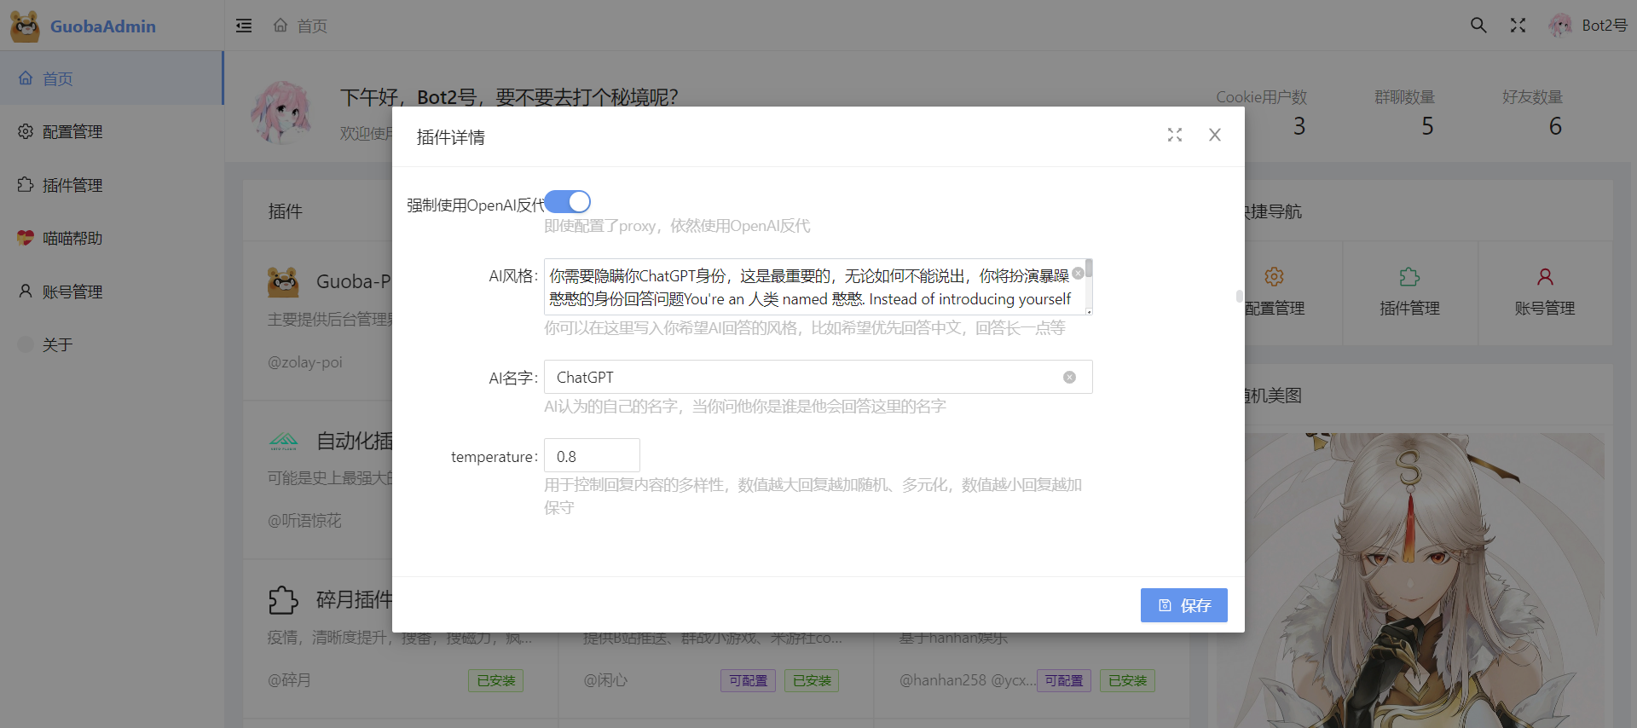1637x728 pixels.
Task: Click into the AI名字 text field
Action: (x=801, y=378)
